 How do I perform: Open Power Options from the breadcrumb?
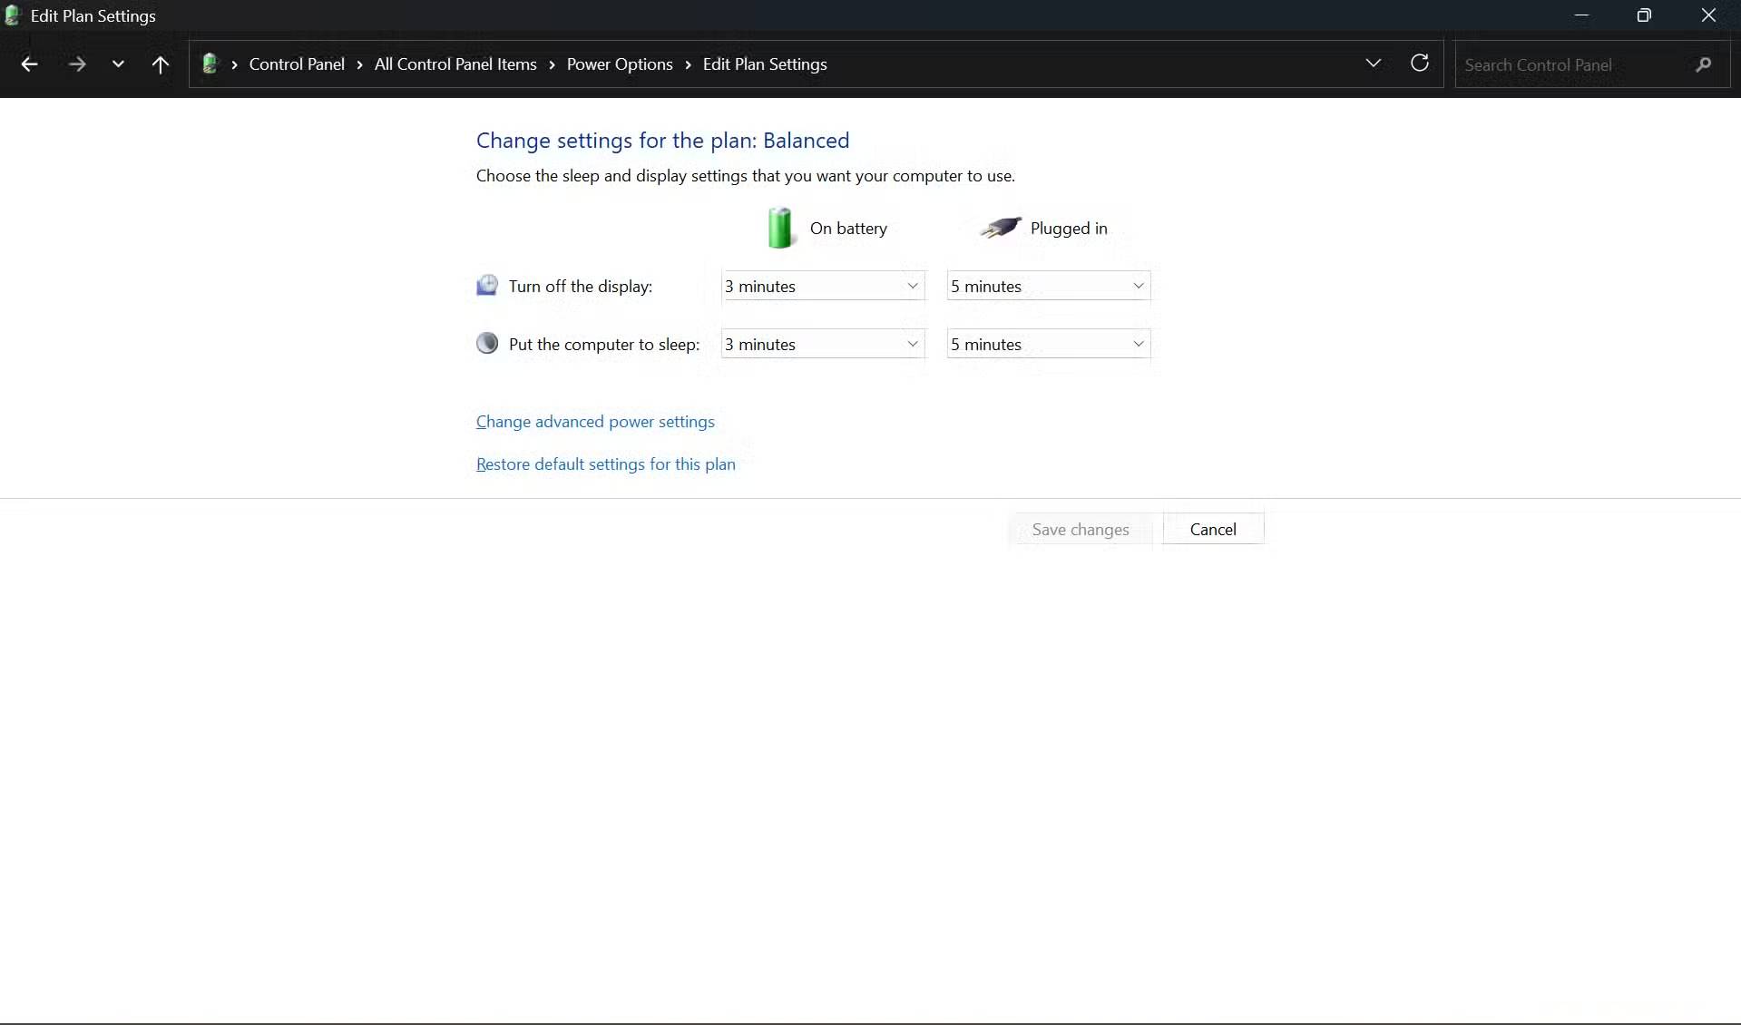click(x=620, y=63)
